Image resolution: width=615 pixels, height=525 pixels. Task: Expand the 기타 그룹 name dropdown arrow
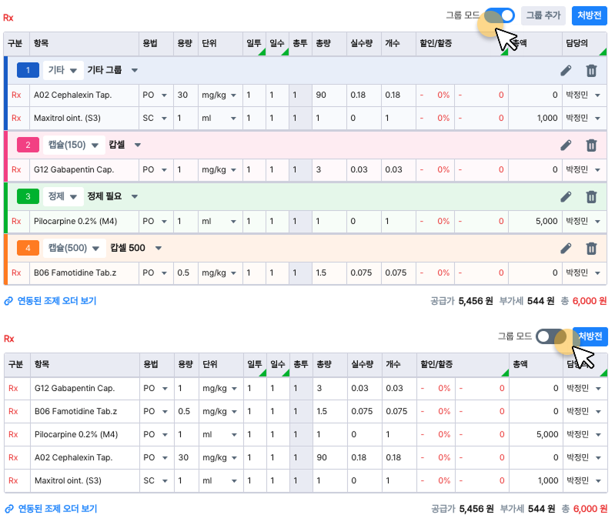point(135,70)
